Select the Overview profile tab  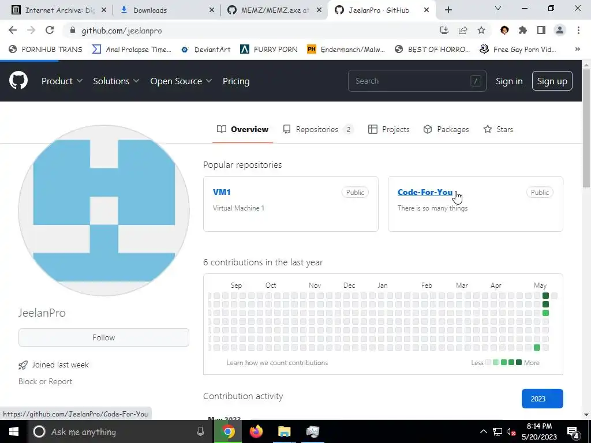tap(242, 129)
